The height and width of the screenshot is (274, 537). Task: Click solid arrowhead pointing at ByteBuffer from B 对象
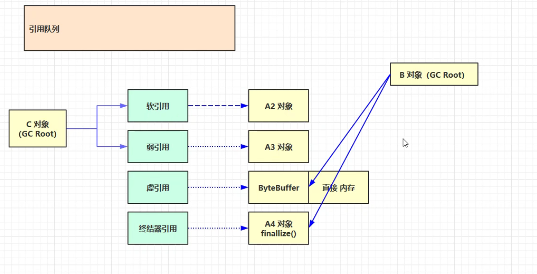click(x=312, y=183)
